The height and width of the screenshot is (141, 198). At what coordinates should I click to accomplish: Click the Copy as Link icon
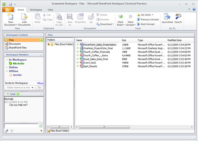click(59, 17)
